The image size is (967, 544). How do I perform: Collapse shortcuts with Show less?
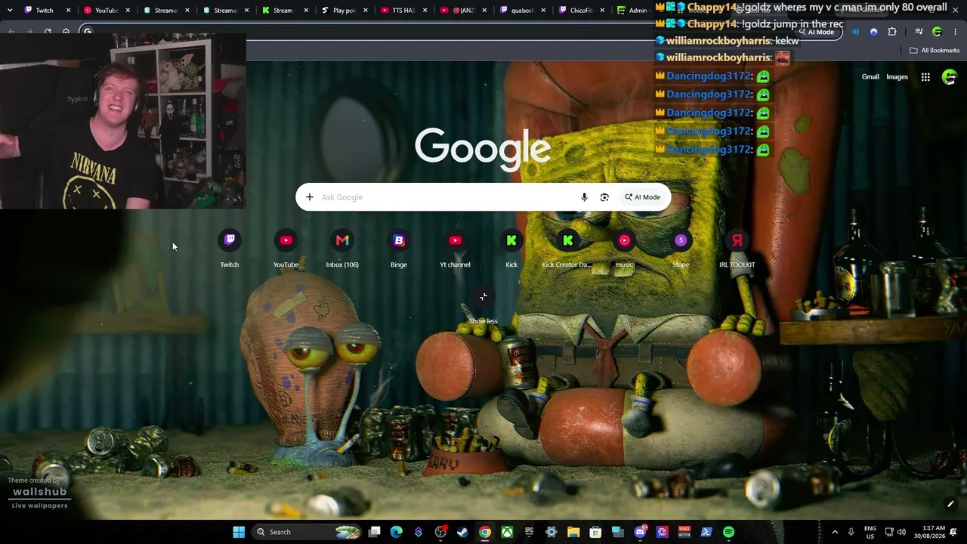[483, 305]
